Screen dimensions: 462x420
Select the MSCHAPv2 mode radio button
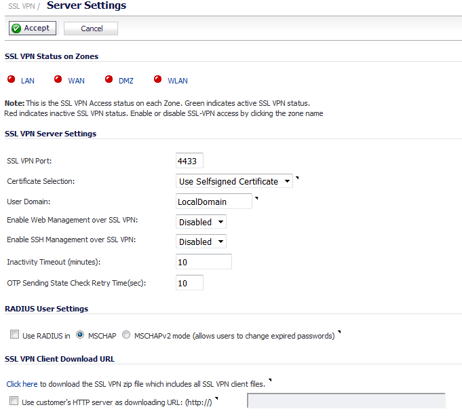tap(126, 335)
